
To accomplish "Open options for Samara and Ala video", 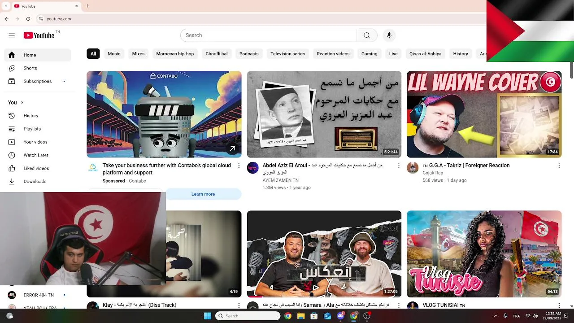I will (x=399, y=306).
